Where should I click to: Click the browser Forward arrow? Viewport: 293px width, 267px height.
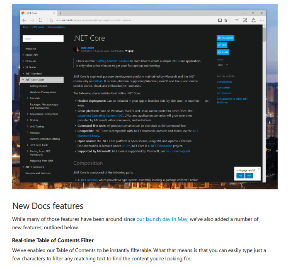pyautogui.click(x=32, y=20)
